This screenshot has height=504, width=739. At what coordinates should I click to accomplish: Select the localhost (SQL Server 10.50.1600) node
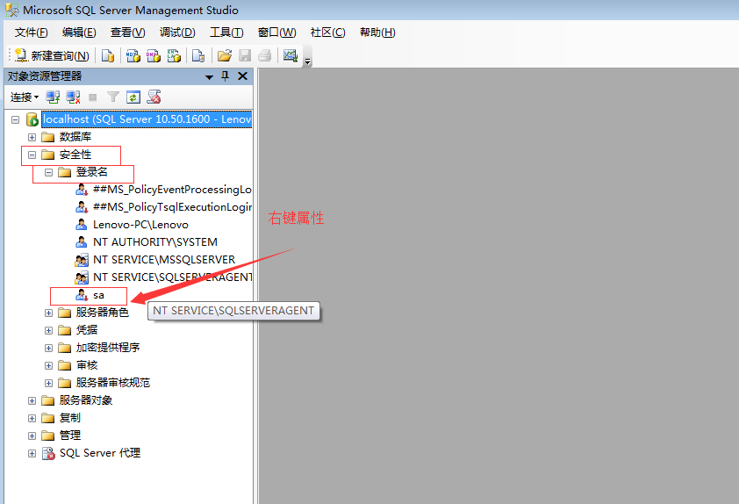[x=147, y=119]
